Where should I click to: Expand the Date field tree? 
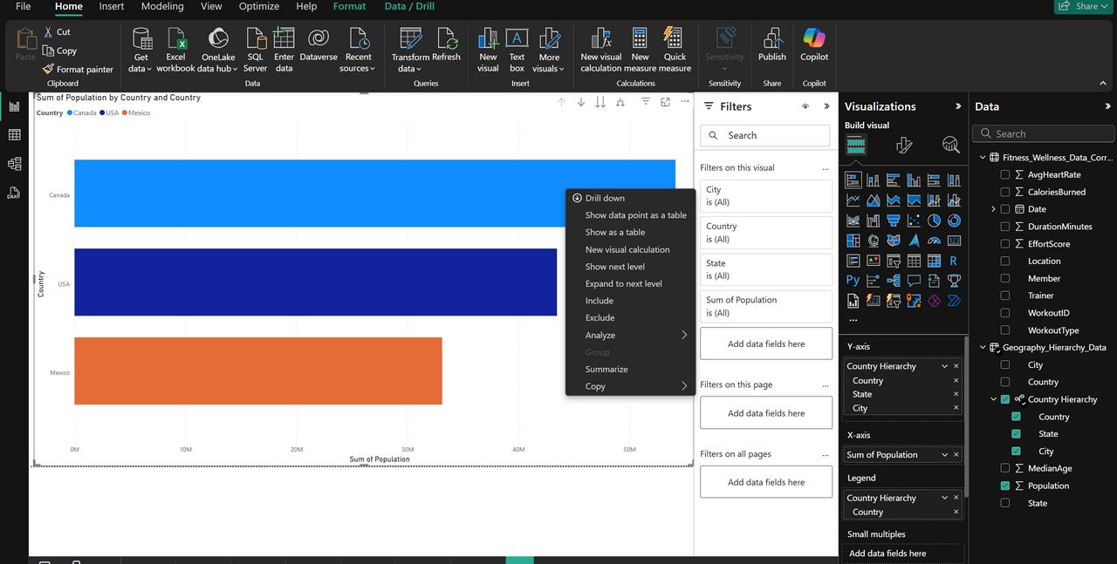(993, 209)
